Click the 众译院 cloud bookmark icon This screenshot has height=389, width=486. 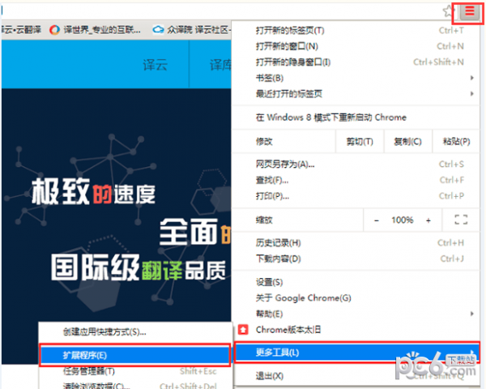pos(158,30)
